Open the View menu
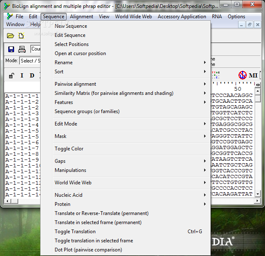 (x=104, y=17)
